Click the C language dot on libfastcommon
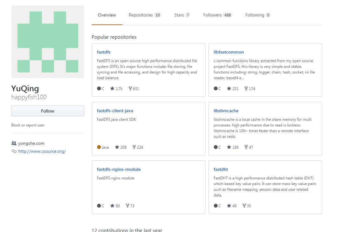The width and height of the screenshot is (348, 232). pos(216,88)
